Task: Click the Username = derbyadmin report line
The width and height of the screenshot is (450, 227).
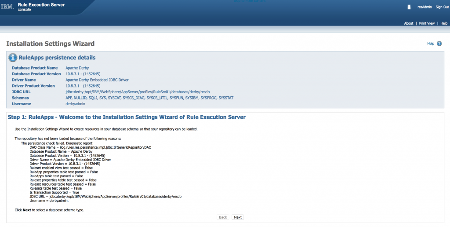Action: click(x=49, y=201)
